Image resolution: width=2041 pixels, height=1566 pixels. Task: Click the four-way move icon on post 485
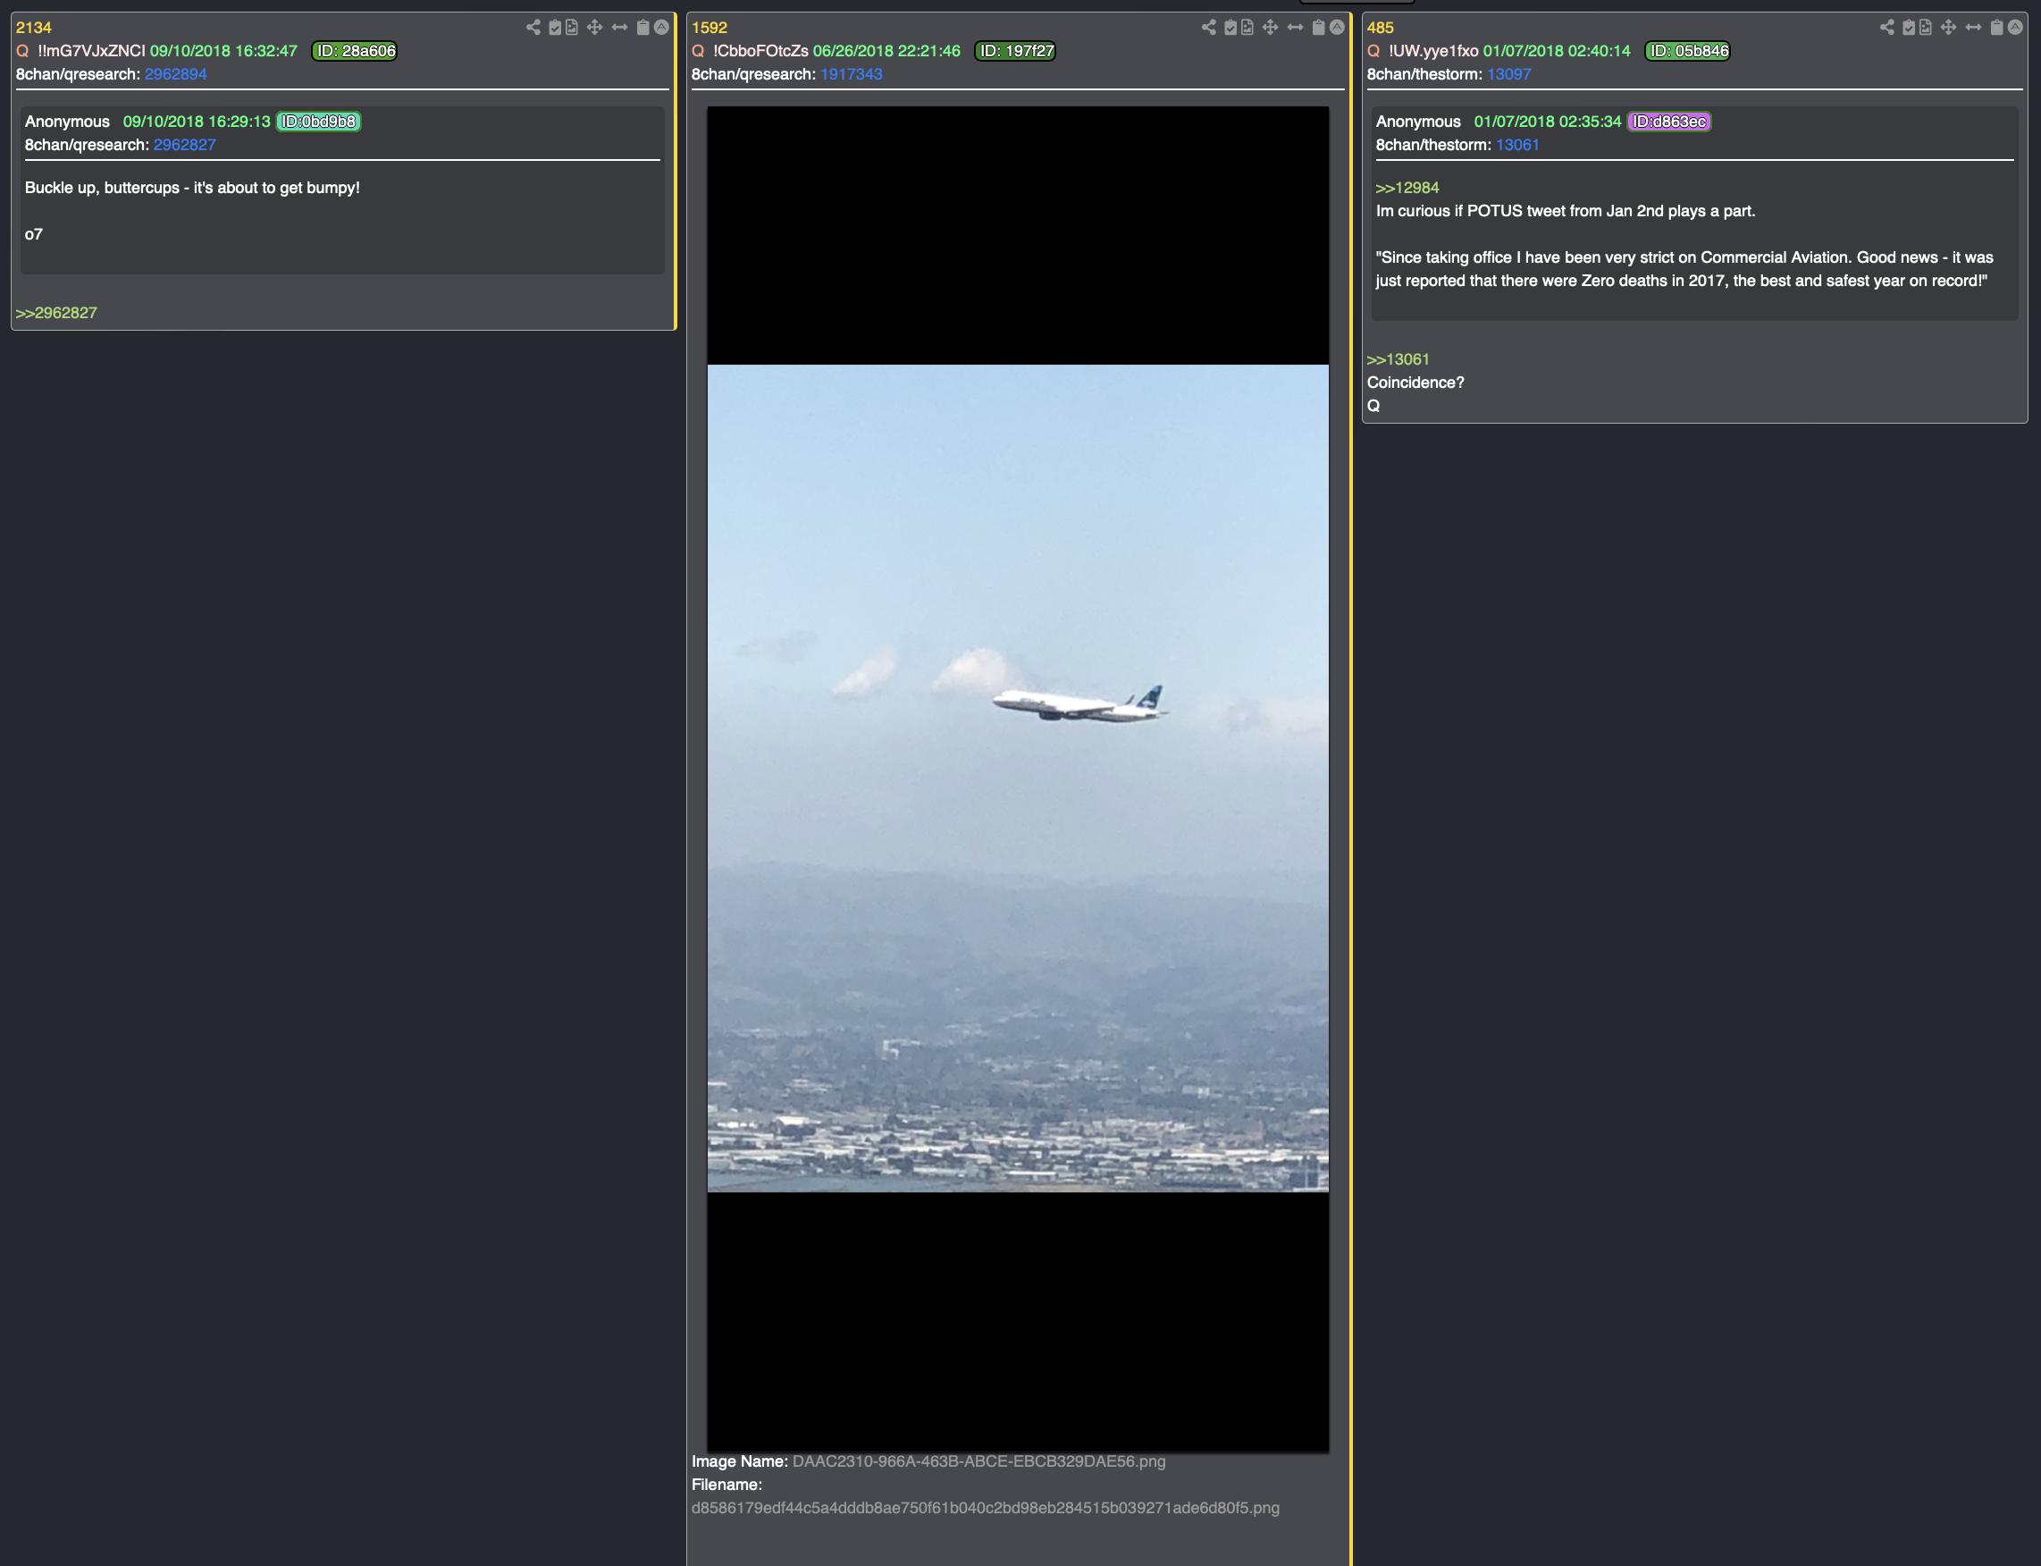coord(1949,27)
